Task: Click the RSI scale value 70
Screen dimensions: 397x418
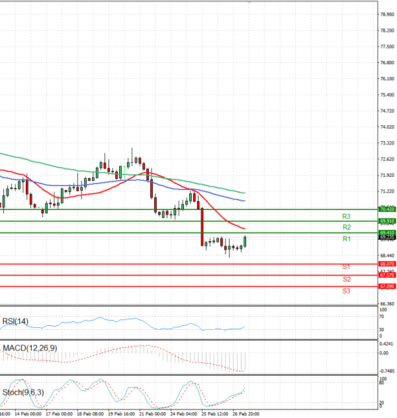Action: 382,317
